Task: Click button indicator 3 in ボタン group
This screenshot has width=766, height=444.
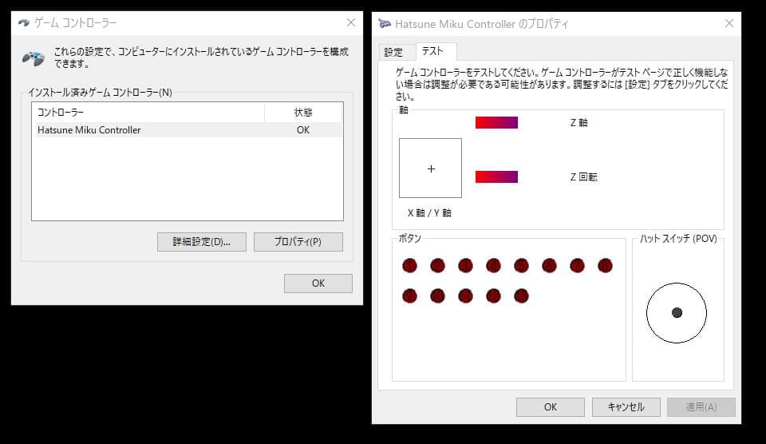Action: [465, 265]
